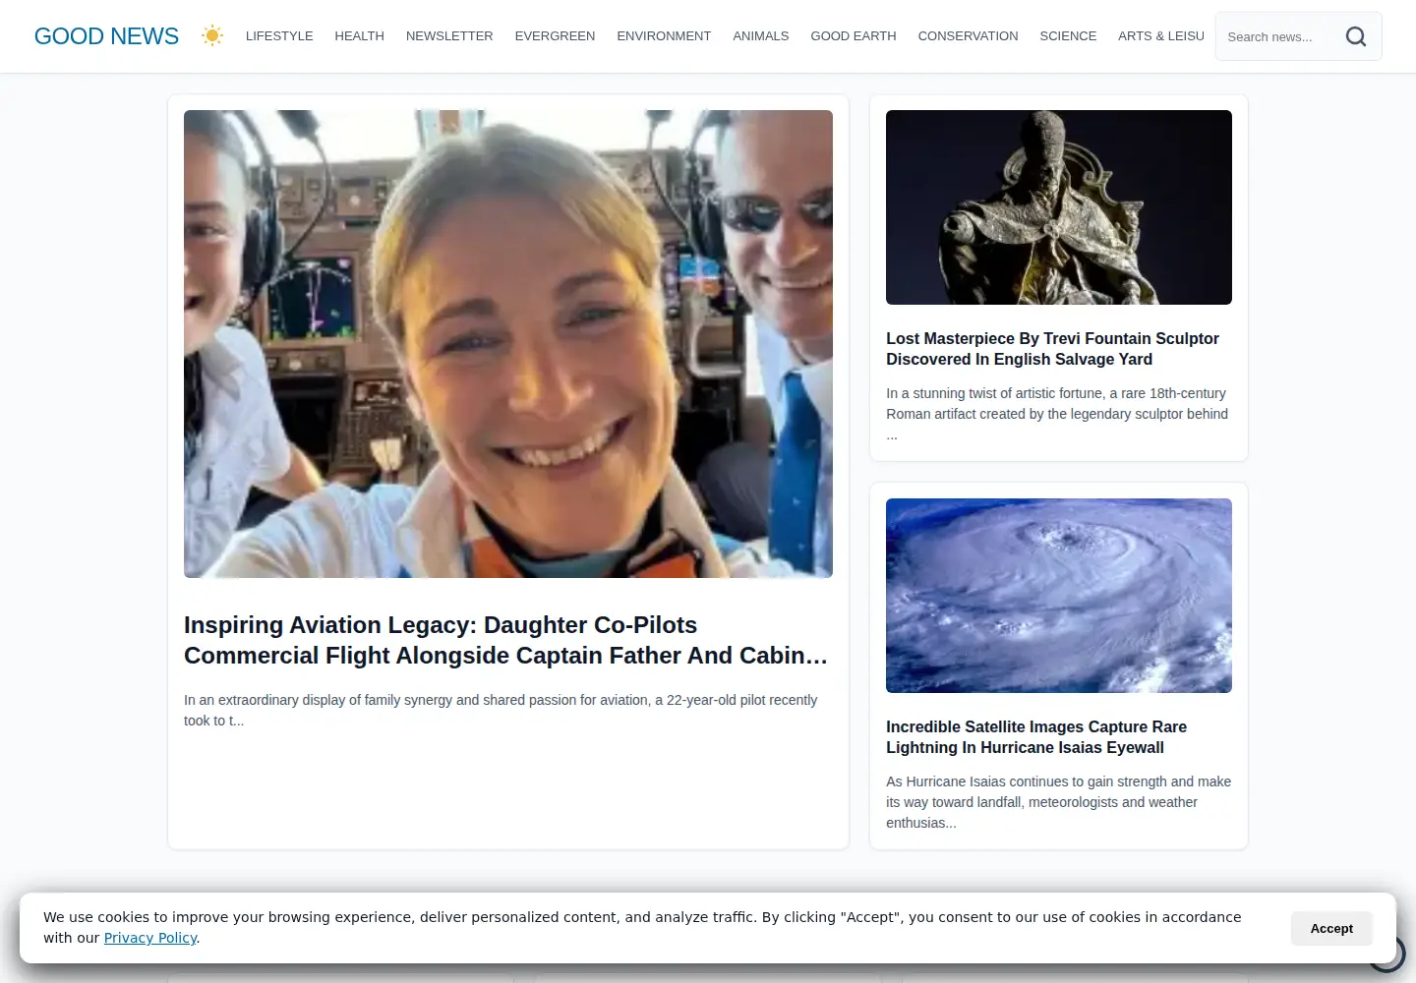Click the search magnifier icon
Viewport: 1416px width, 983px height.
pyautogui.click(x=1356, y=36)
